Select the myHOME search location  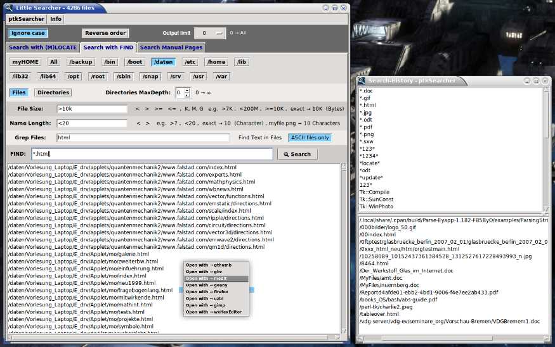(25, 62)
